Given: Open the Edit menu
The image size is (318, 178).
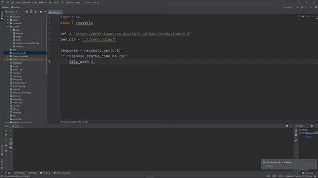Looking at the screenshot, I should click(x=12, y=2).
